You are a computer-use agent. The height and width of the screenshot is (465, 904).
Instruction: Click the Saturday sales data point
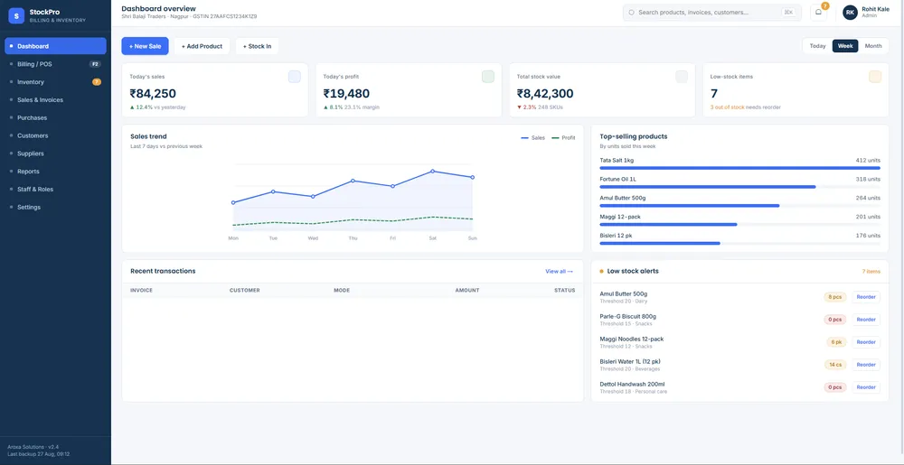(x=432, y=171)
